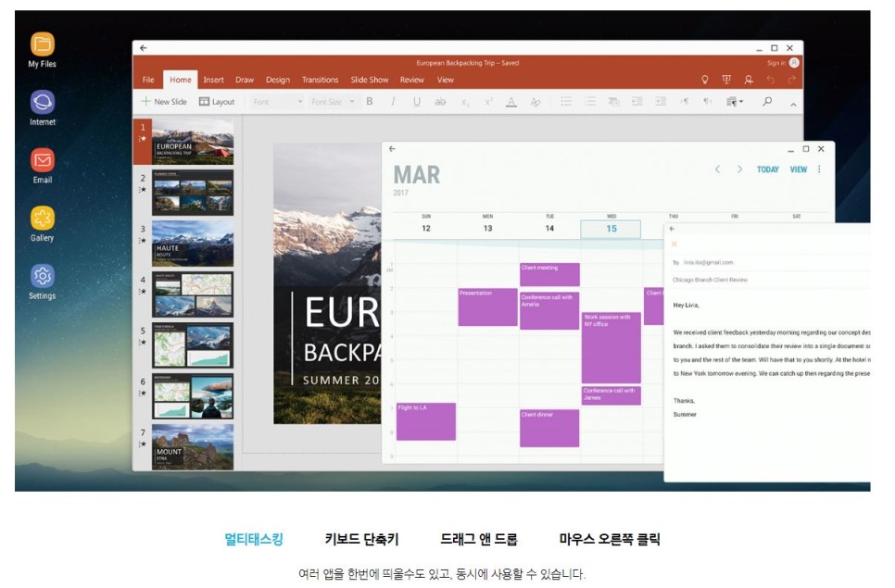This screenshot has height=588, width=895.
Task: Open the Font Size dropdown
Action: 334,102
